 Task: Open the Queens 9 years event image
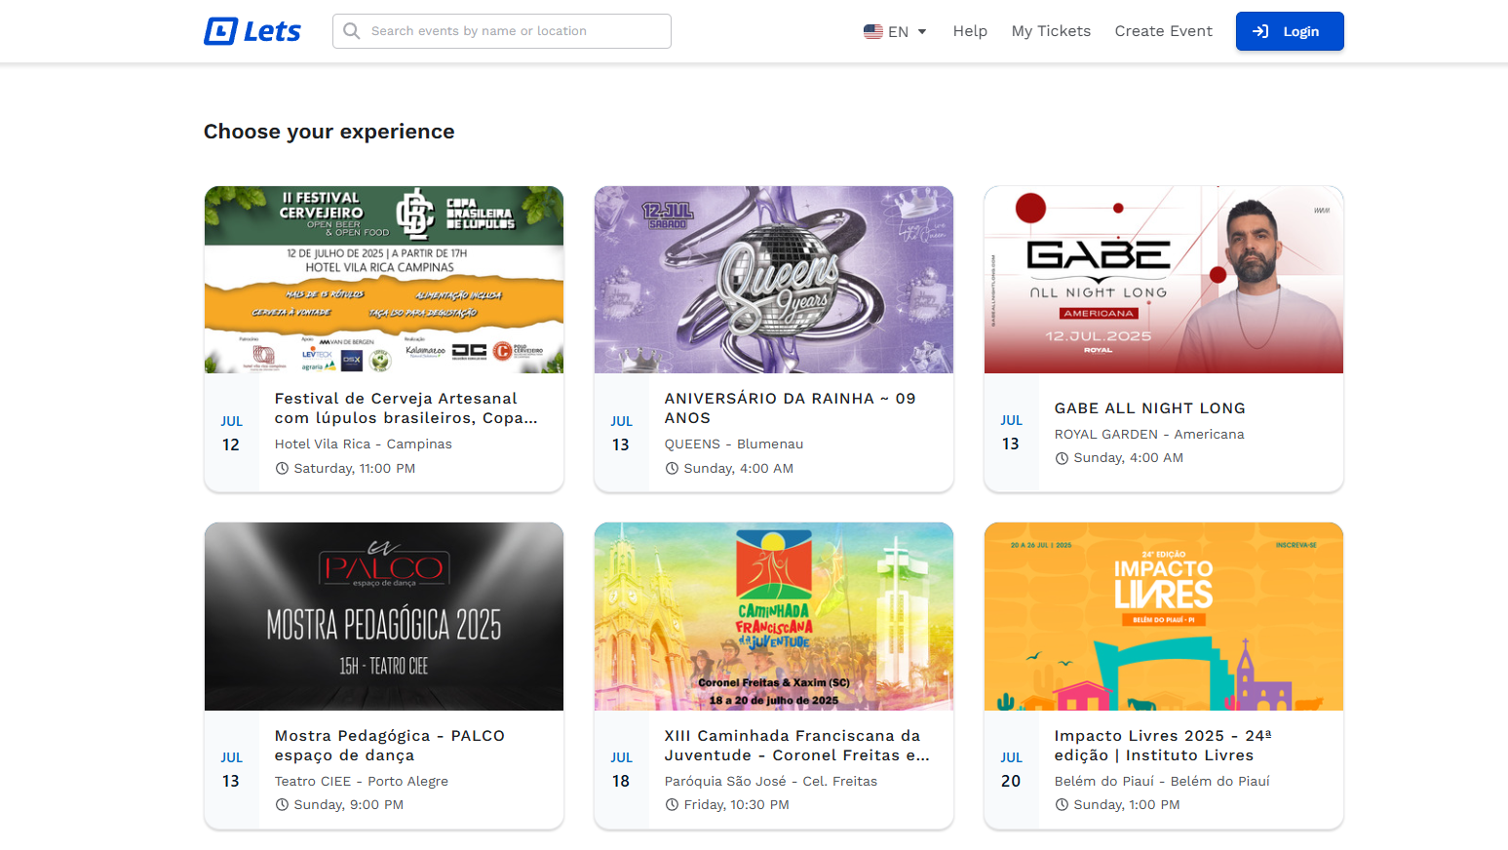774,280
